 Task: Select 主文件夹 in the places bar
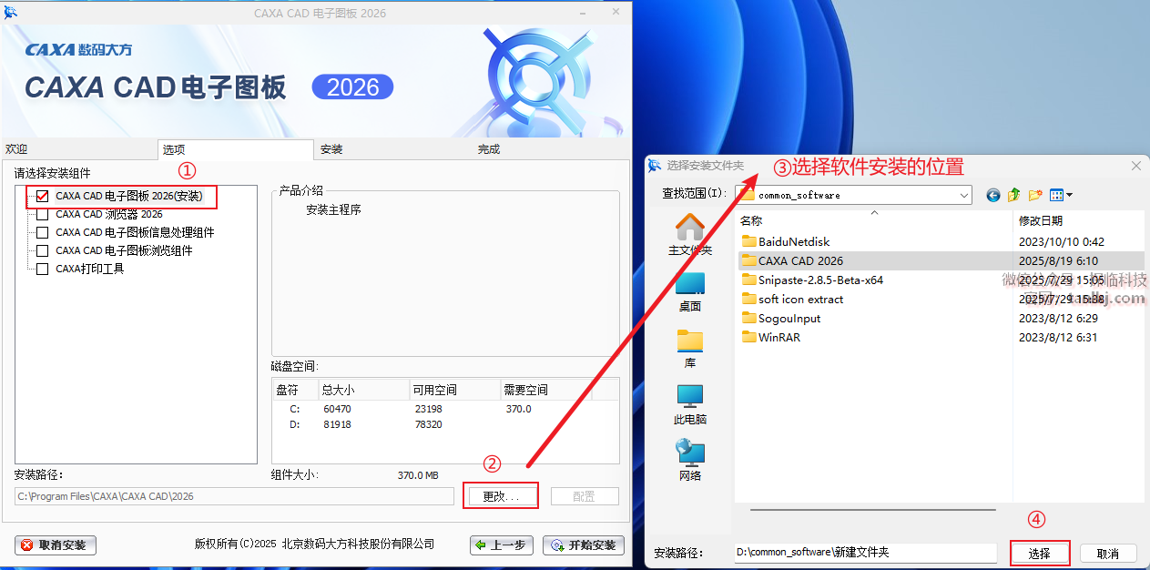pyautogui.click(x=689, y=234)
